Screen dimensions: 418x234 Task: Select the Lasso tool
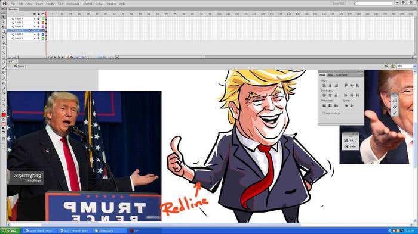[4, 37]
